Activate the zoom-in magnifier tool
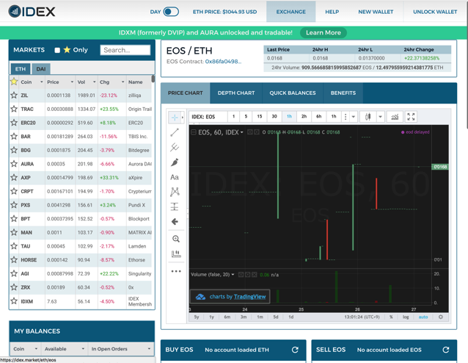 pyautogui.click(x=176, y=239)
